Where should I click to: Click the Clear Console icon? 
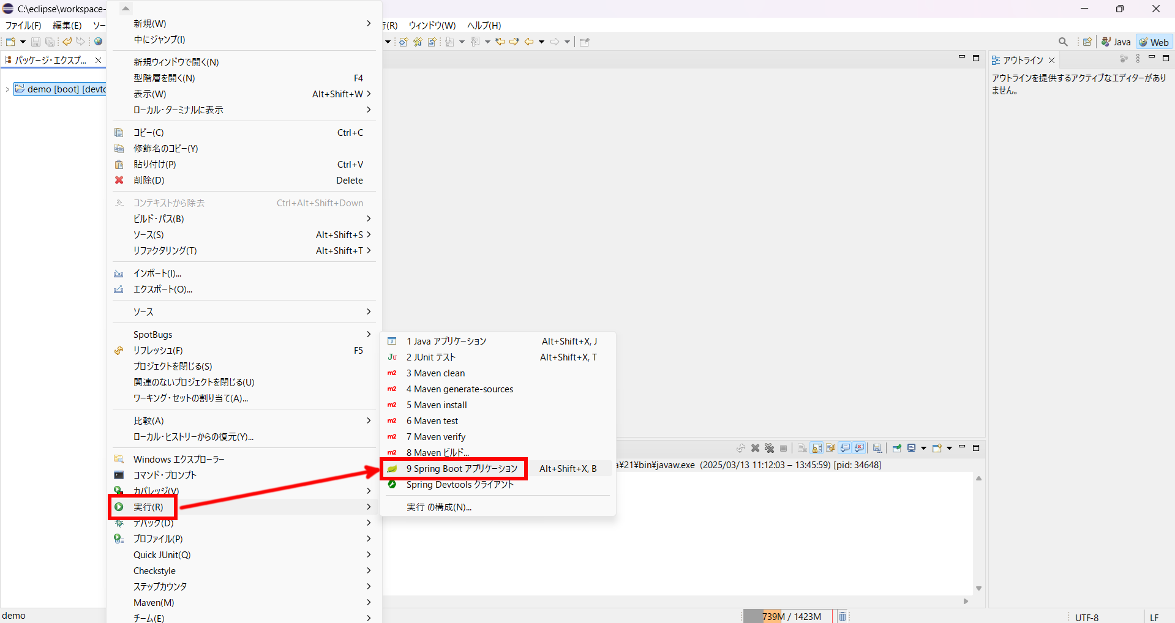(x=801, y=448)
